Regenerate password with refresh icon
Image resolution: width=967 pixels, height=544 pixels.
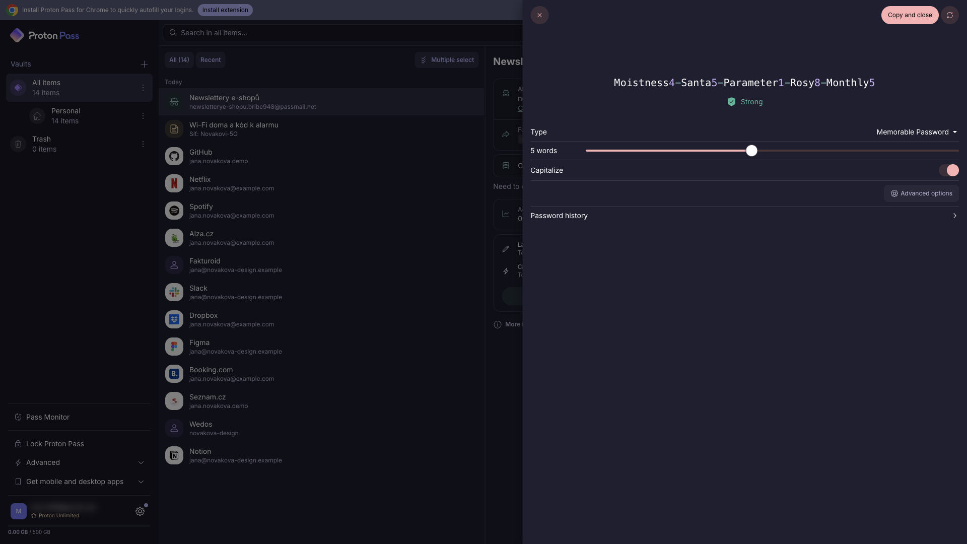[x=950, y=15]
